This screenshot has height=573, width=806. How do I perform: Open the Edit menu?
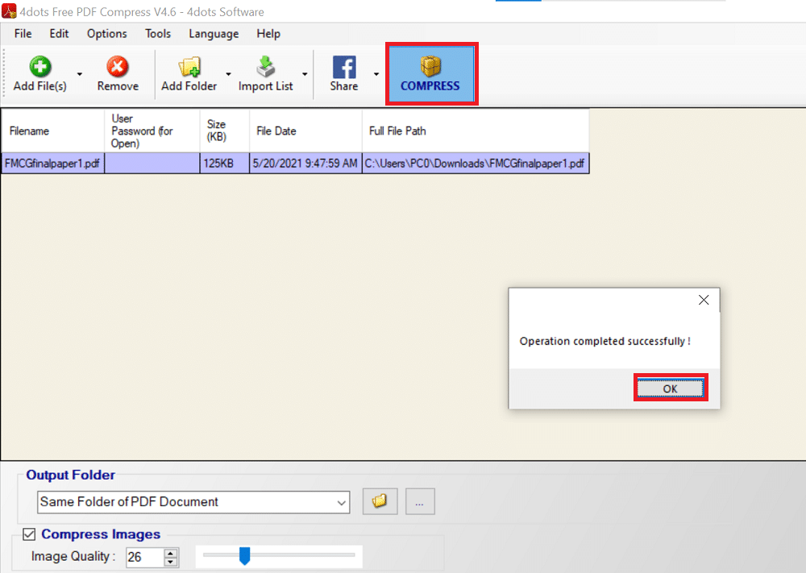[x=59, y=34]
